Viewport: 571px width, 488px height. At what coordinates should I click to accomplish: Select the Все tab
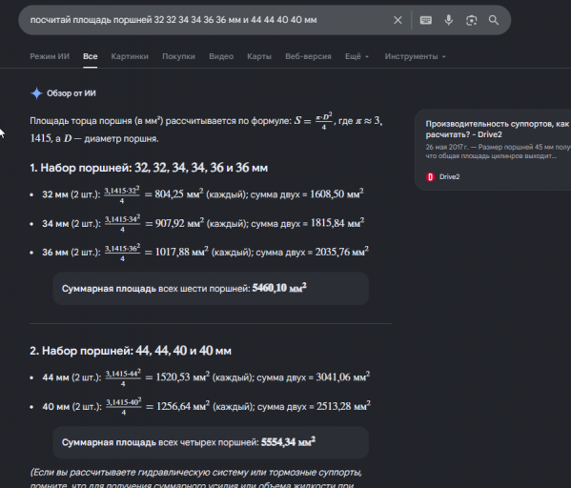[x=90, y=56]
